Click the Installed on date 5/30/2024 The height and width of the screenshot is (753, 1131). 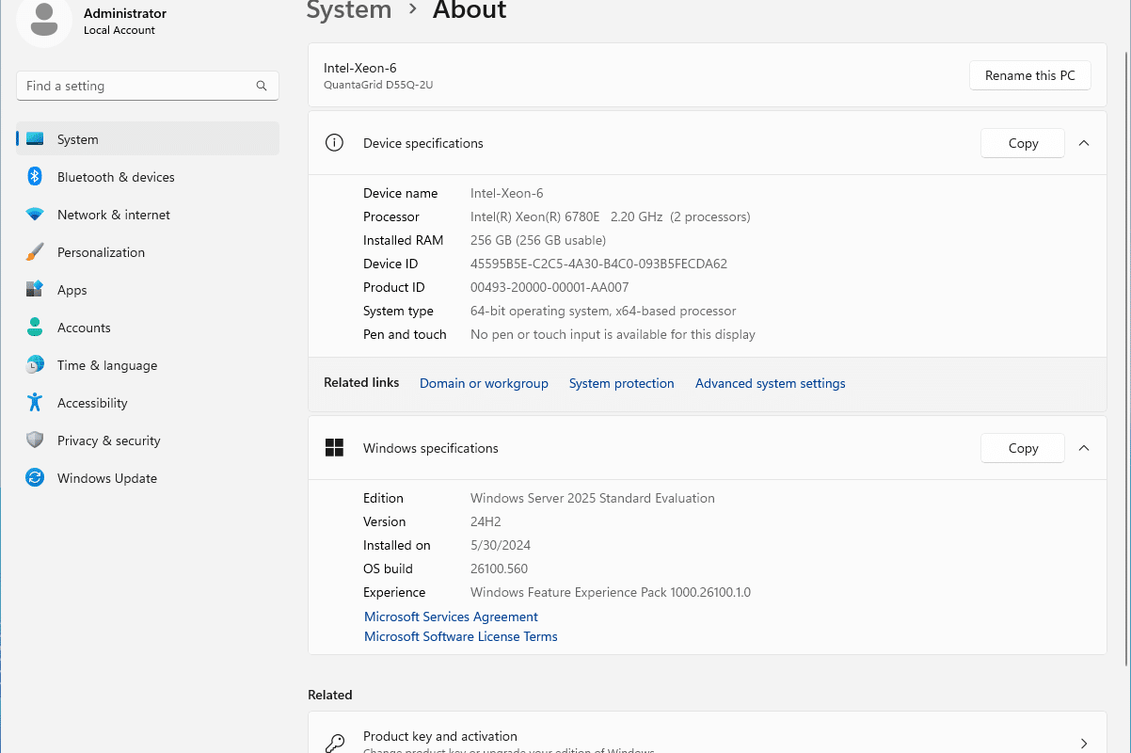click(501, 545)
